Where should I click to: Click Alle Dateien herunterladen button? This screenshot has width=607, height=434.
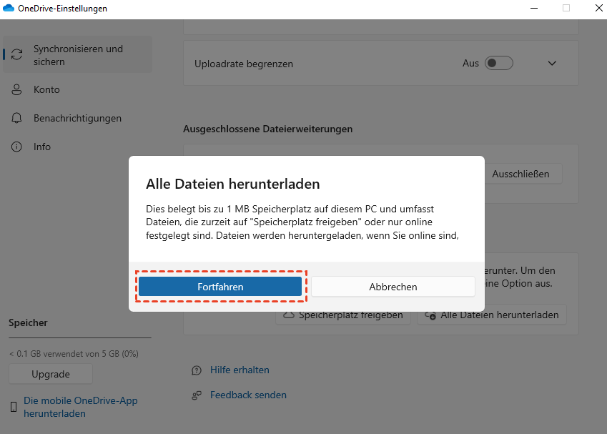pos(492,315)
